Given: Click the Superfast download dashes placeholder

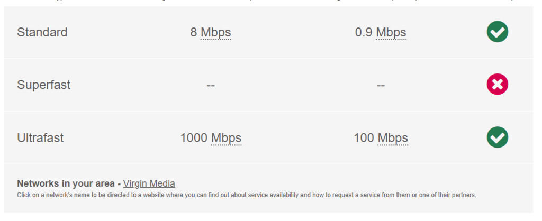Looking at the screenshot, I should (x=211, y=85).
